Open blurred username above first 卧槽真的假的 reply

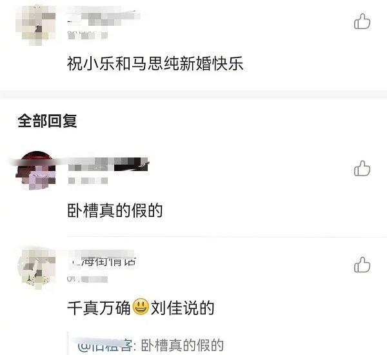[108, 165]
